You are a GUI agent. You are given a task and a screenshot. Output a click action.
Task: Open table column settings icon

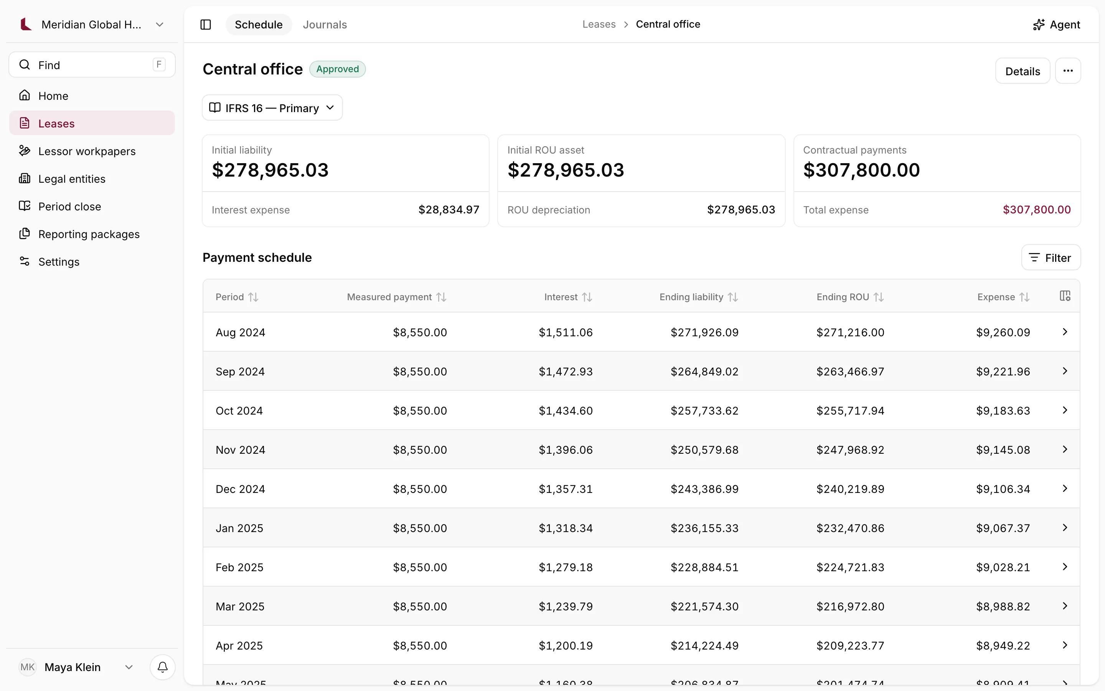point(1065,296)
